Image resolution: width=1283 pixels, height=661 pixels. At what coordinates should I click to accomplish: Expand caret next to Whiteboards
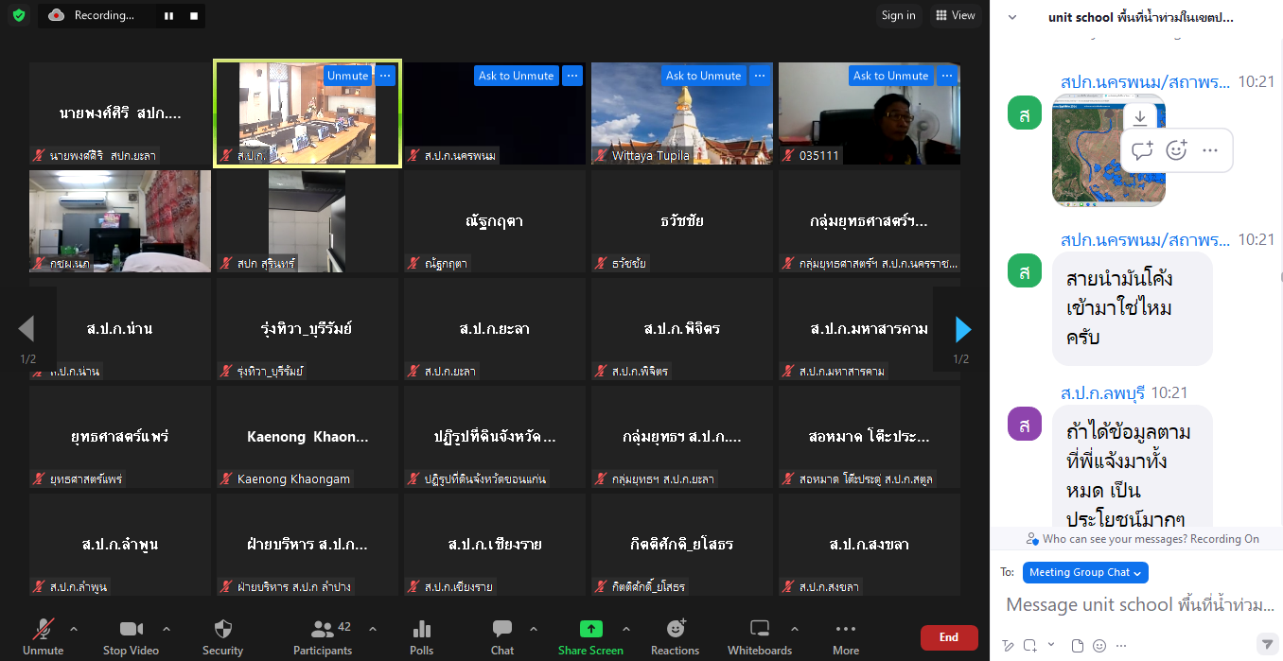(x=794, y=629)
